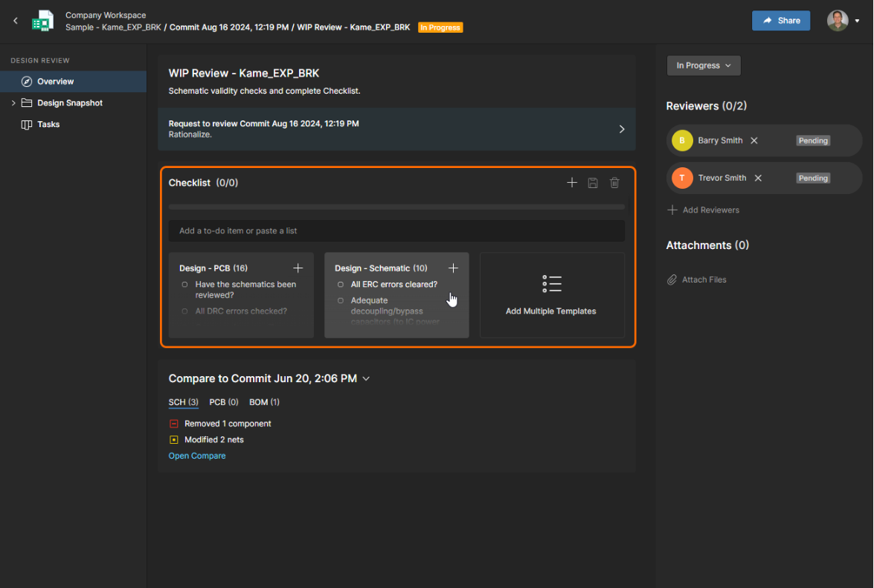Click the back arrow icon in header
Screen dimensions: 874x588
coord(16,21)
